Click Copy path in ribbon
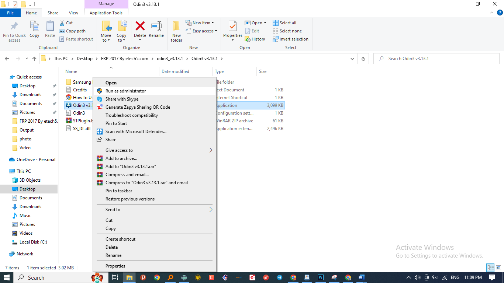 (x=73, y=31)
